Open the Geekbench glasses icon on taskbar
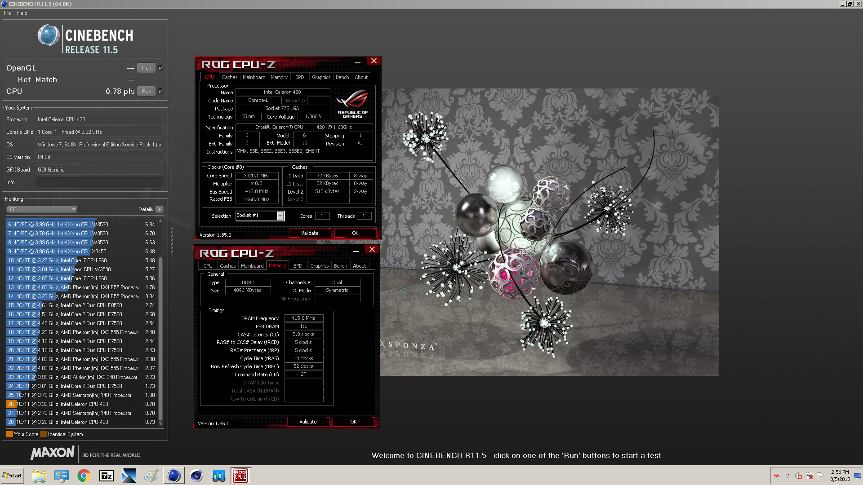 click(219, 476)
